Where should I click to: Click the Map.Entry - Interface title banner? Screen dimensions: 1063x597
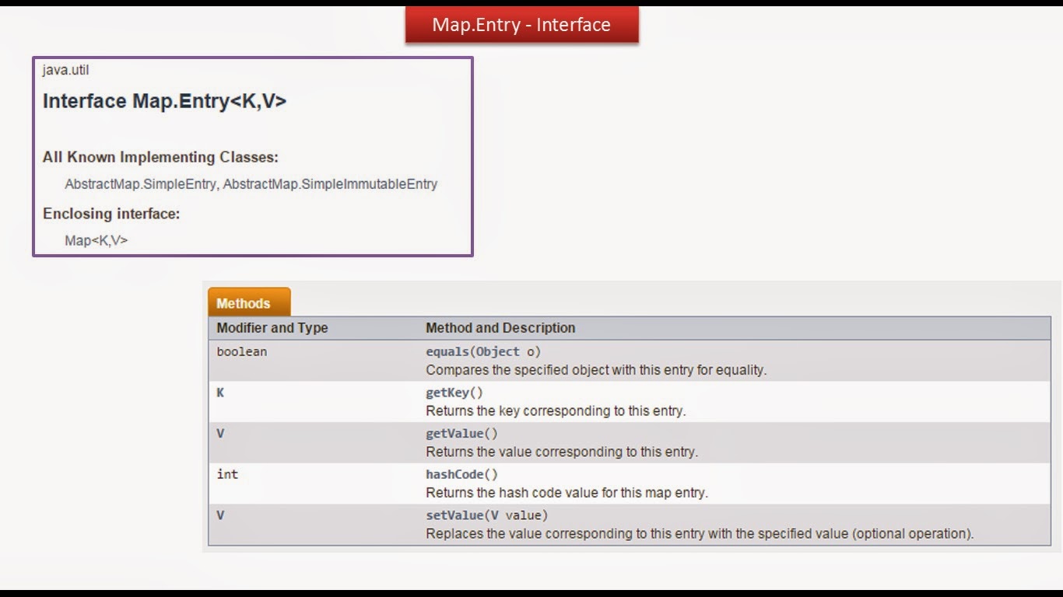coord(521,24)
